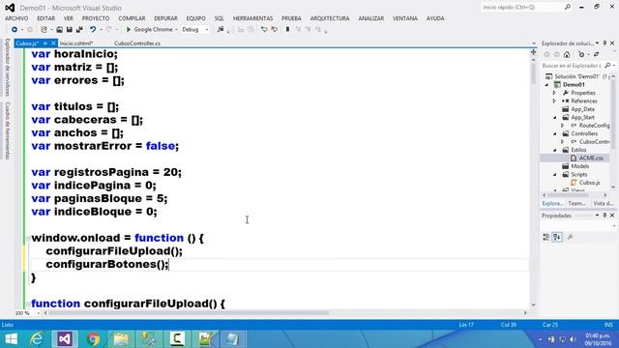This screenshot has width=619, height=348.
Task: Collapse the Controllers folder
Action: (x=554, y=133)
